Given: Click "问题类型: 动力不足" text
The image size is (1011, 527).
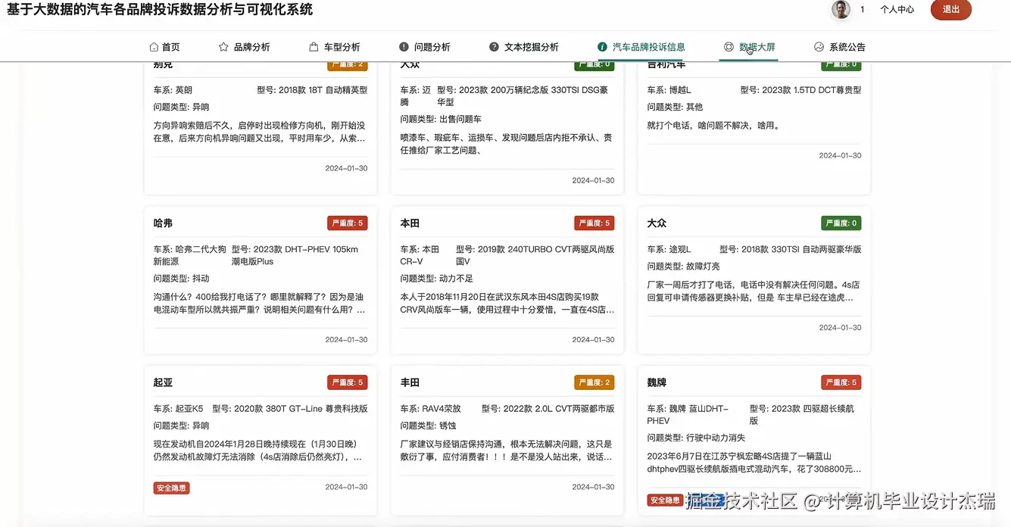Looking at the screenshot, I should coord(436,279).
